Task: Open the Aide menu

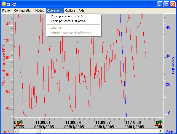Action: 82,10
